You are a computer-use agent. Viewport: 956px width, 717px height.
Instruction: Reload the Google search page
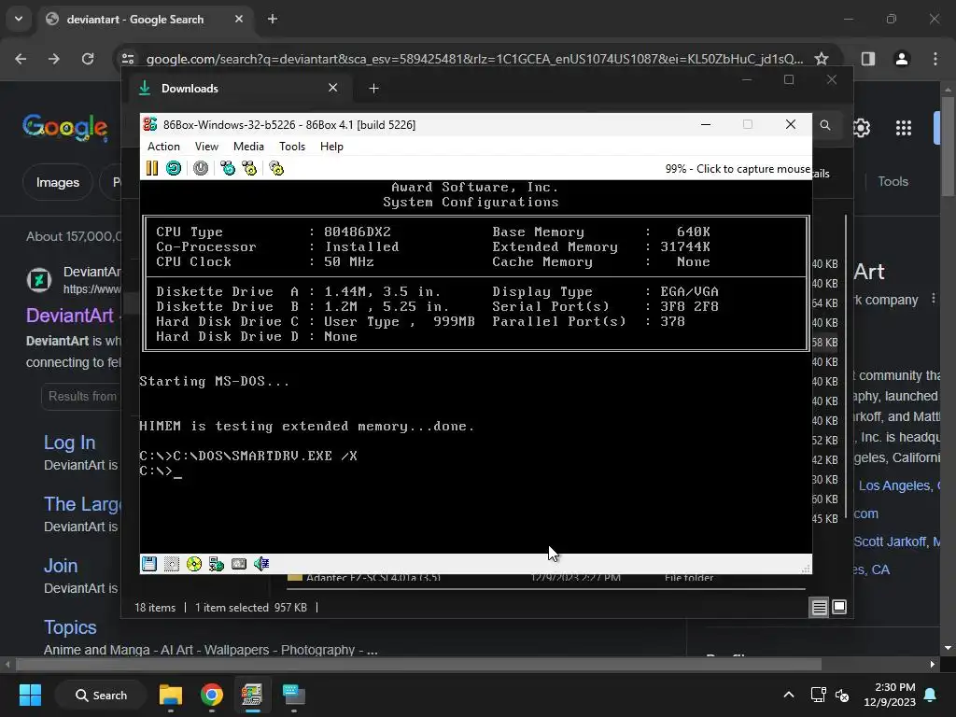click(88, 59)
